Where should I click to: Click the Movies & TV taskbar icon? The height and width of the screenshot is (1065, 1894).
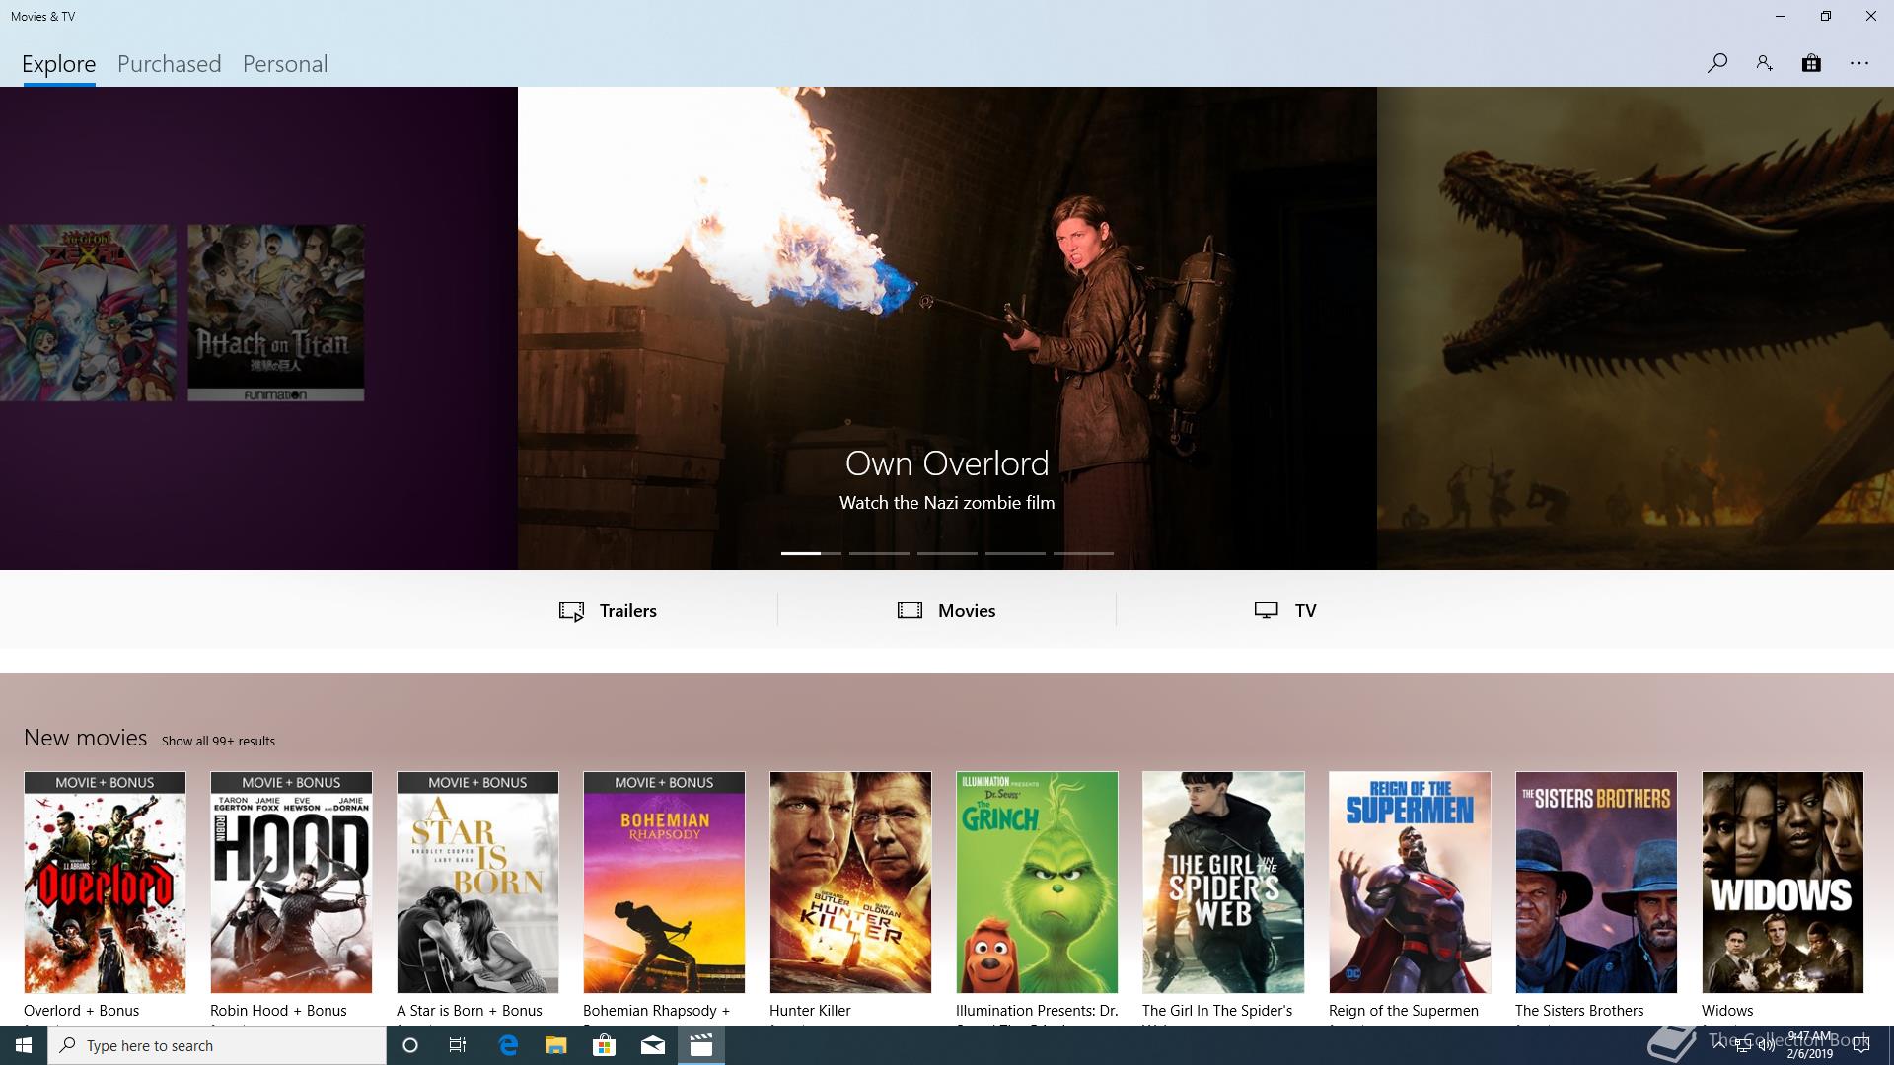coord(701,1045)
